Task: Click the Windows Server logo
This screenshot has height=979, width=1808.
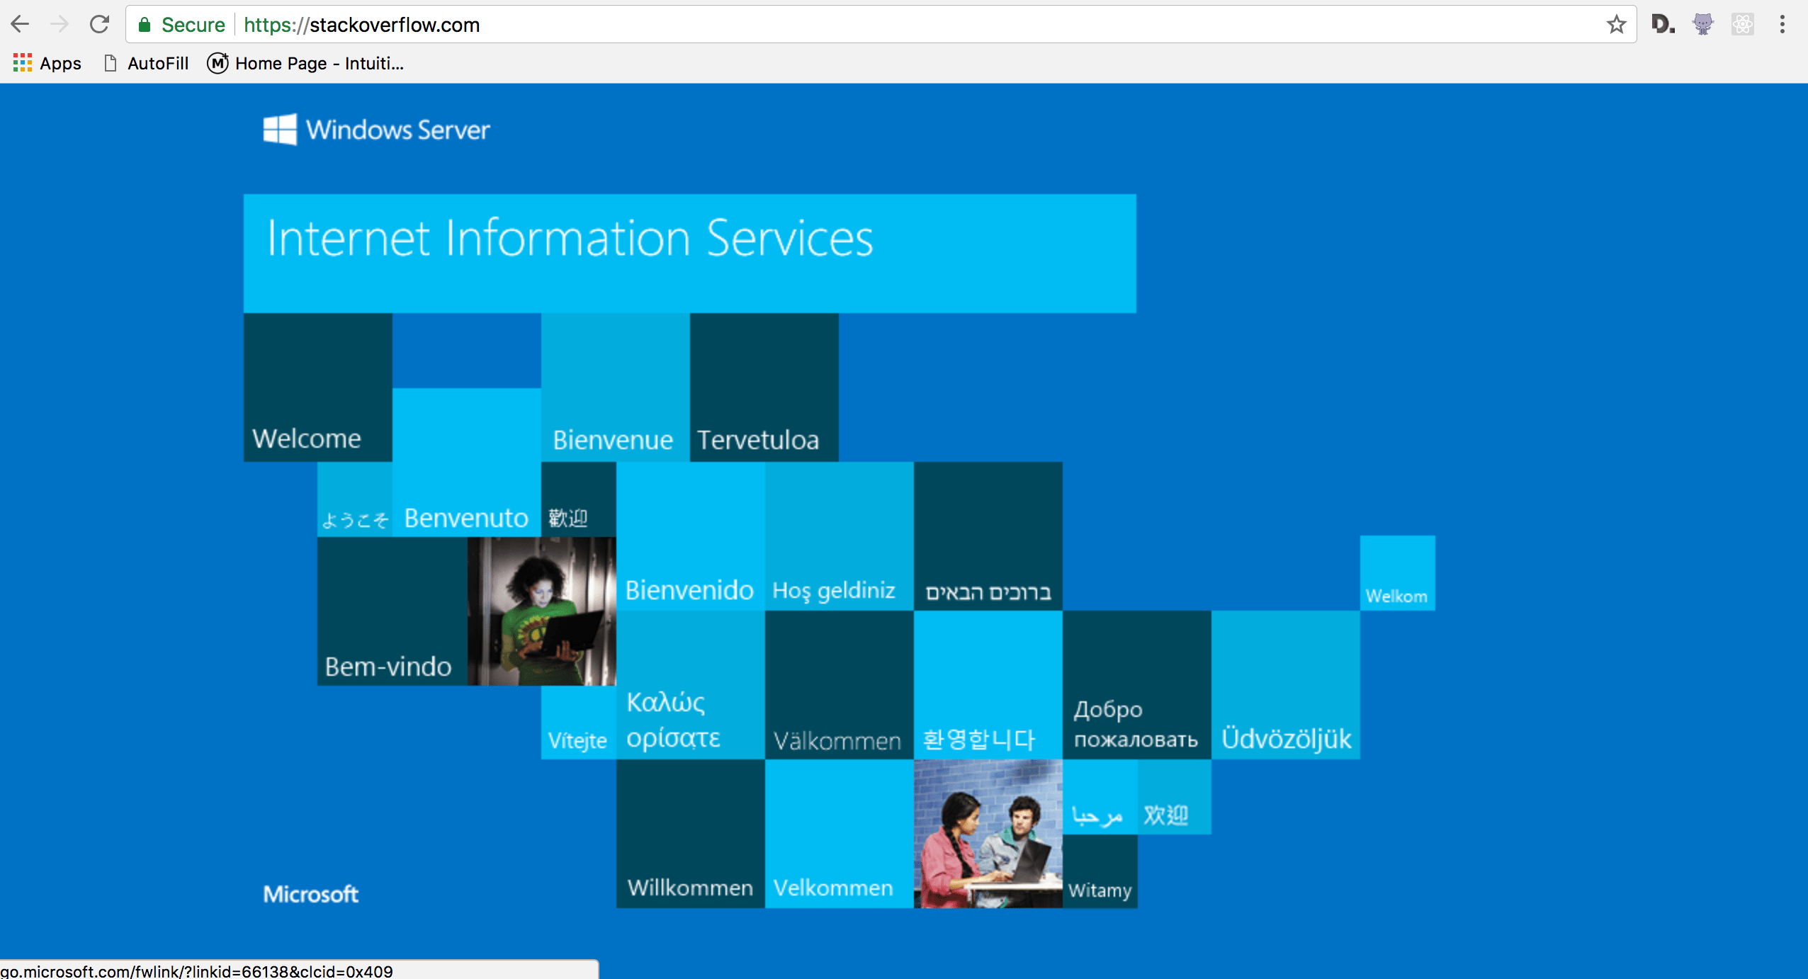Action: pos(376,130)
